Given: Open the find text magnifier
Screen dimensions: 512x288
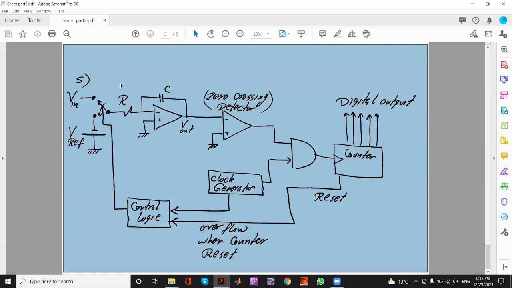Looking at the screenshot, I should pos(67,34).
